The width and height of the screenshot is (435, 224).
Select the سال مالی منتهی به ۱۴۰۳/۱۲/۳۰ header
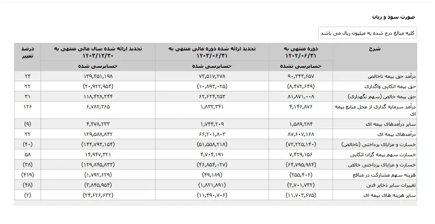(98, 52)
